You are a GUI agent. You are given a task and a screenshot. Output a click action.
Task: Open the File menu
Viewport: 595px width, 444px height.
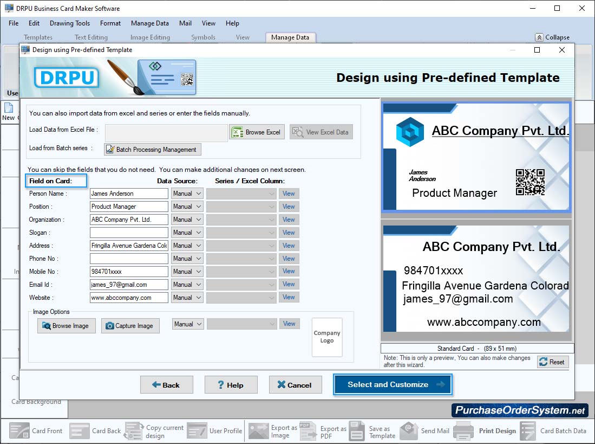(x=14, y=23)
